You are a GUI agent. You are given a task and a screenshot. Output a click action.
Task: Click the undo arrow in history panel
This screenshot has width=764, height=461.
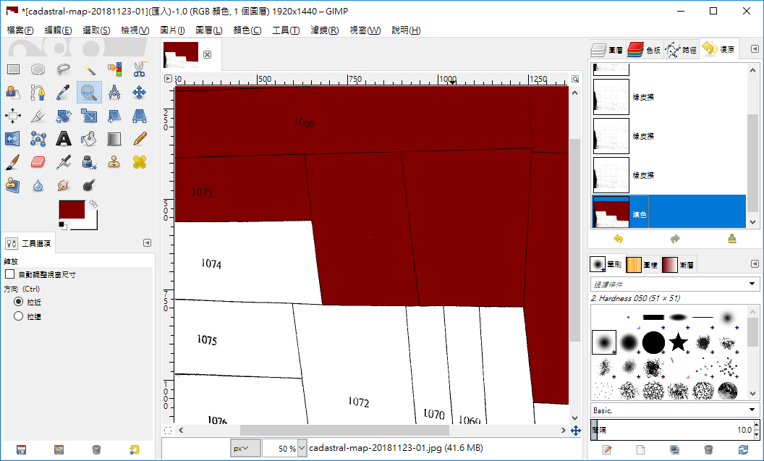click(x=617, y=239)
